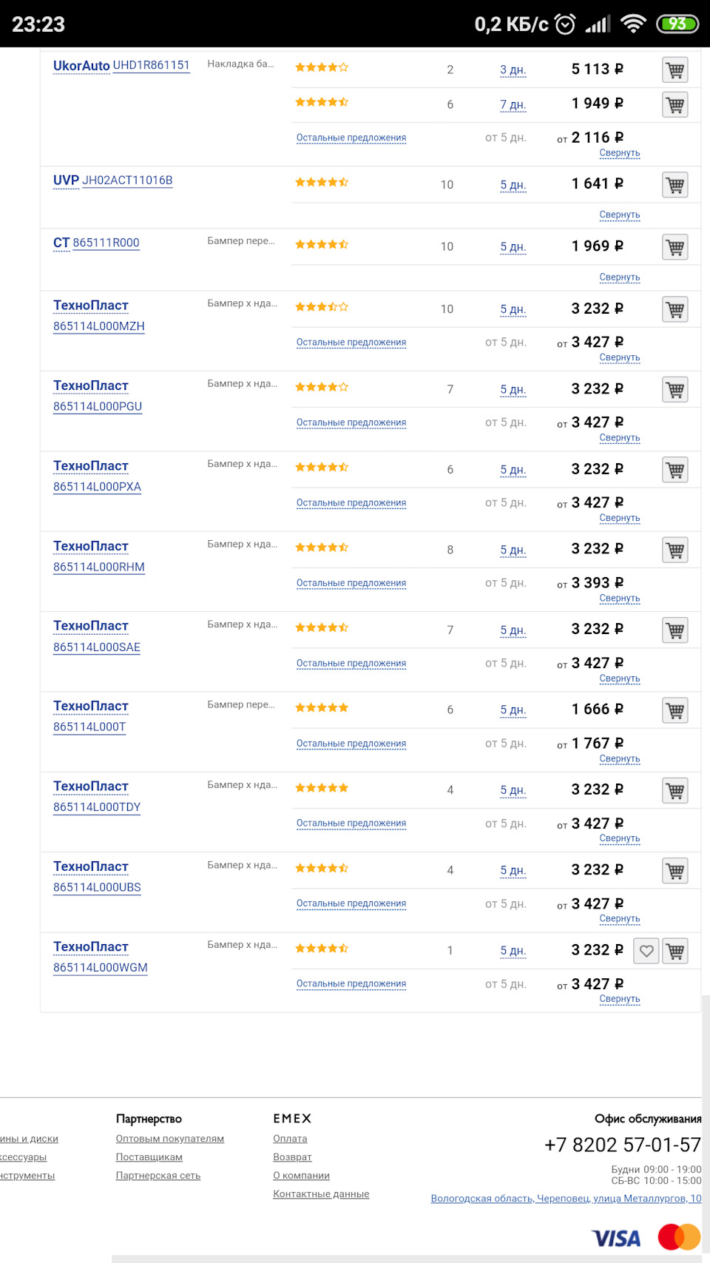The width and height of the screenshot is (710, 1263).
Task: Collapse the 865114L000SAE offers list
Action: (x=620, y=678)
